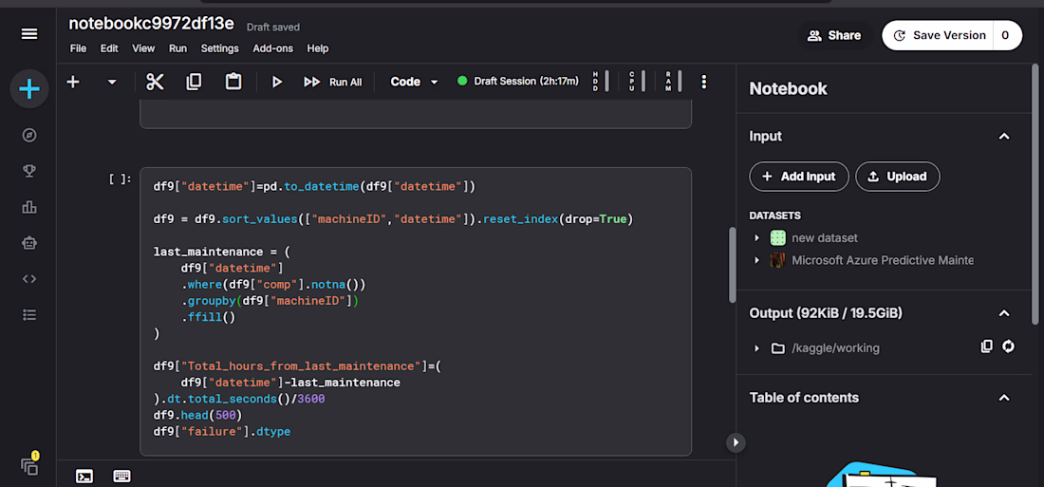Viewport: 1044px width, 487px height.
Task: Collapse Table of contents chevron
Action: coord(1004,398)
